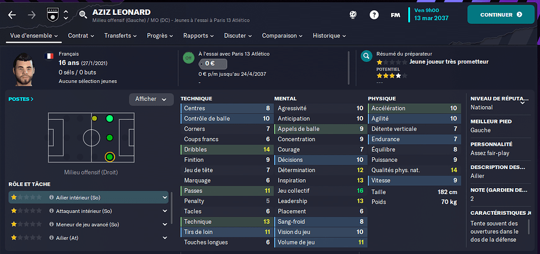Toggle the green Off transfer status badge

click(x=188, y=58)
